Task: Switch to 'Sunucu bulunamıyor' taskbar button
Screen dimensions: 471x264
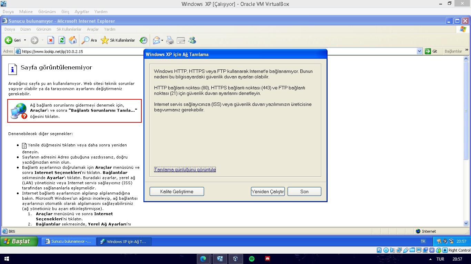Action: coord(69,241)
